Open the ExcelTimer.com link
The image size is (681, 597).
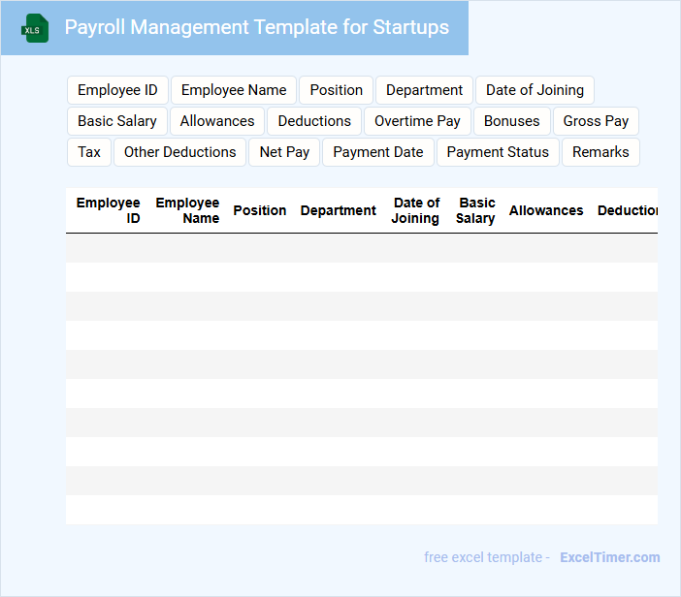click(x=610, y=557)
